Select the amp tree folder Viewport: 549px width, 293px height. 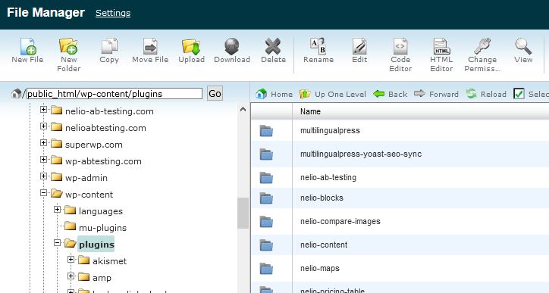click(x=102, y=278)
